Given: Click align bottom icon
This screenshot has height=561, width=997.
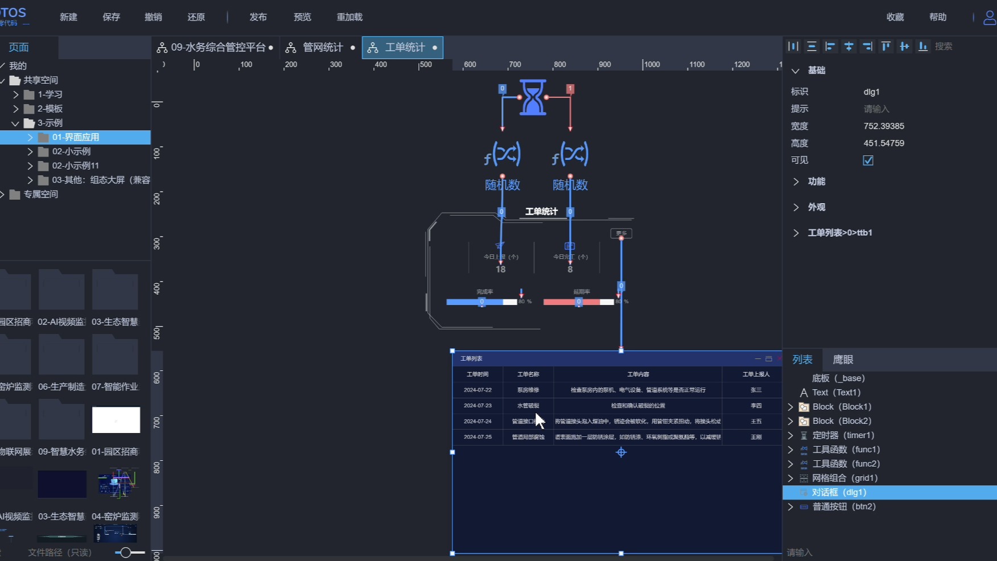Looking at the screenshot, I should click(x=922, y=46).
